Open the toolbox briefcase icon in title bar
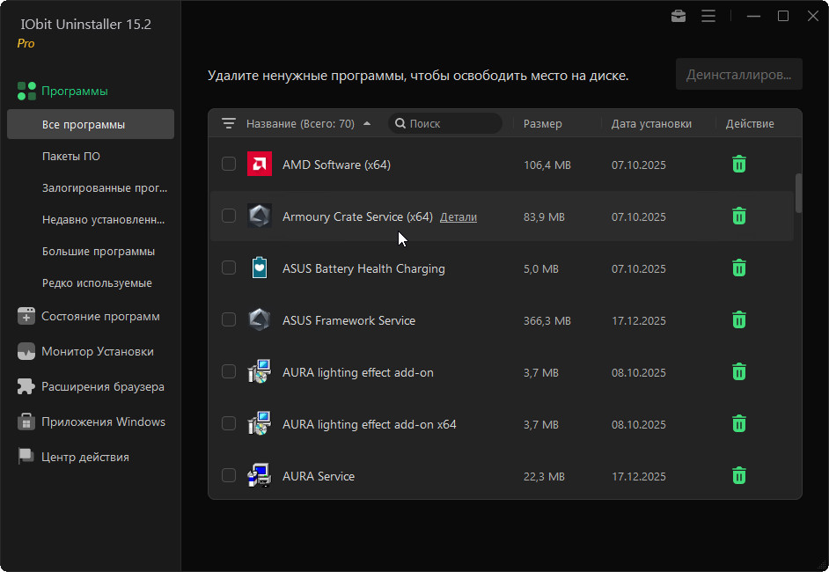This screenshot has width=829, height=572. pyautogui.click(x=679, y=16)
